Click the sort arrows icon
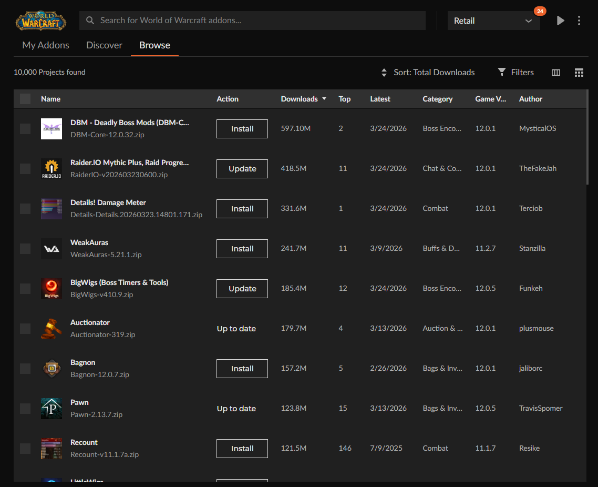 coord(384,73)
